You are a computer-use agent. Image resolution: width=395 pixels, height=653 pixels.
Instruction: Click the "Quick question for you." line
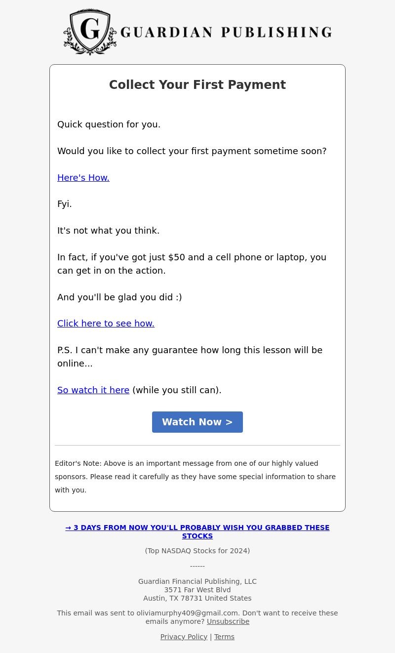(109, 124)
